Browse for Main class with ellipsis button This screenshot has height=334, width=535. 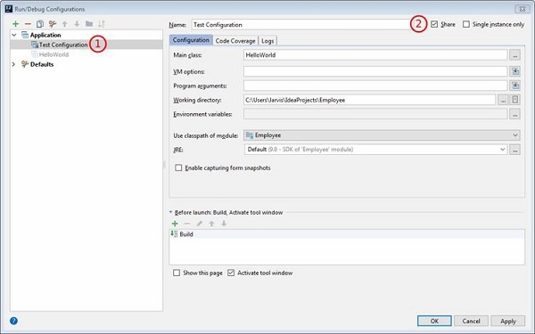coord(514,55)
